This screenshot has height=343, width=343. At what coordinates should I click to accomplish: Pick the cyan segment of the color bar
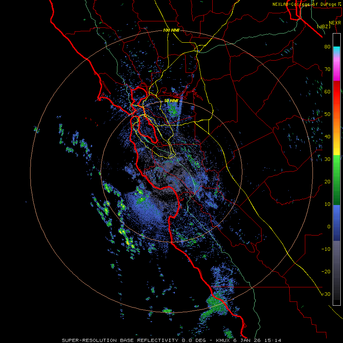(x=337, y=50)
